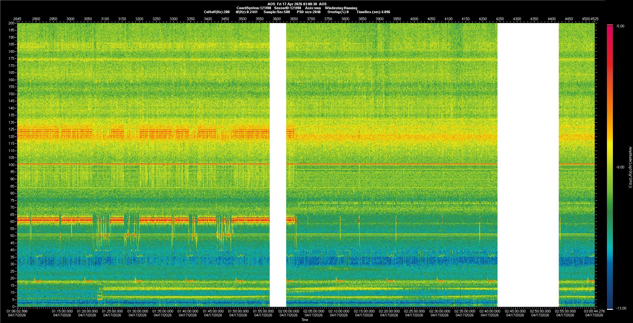Click the 02:00:00.000 time axis tick
633x323 pixels.
[x=289, y=311]
